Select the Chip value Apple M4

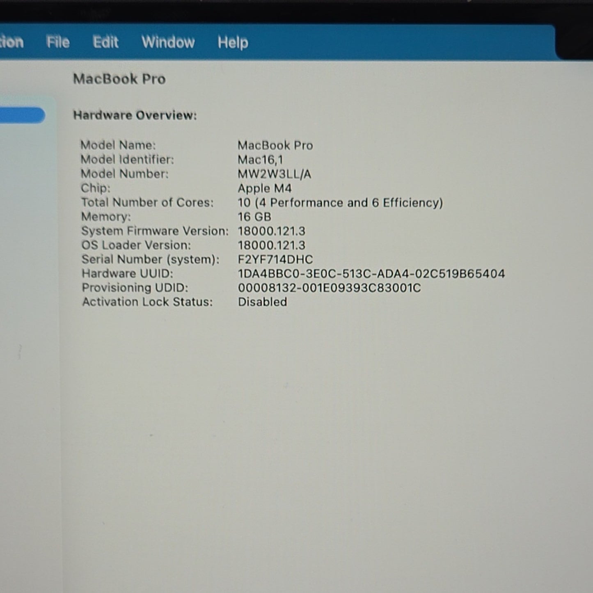264,188
